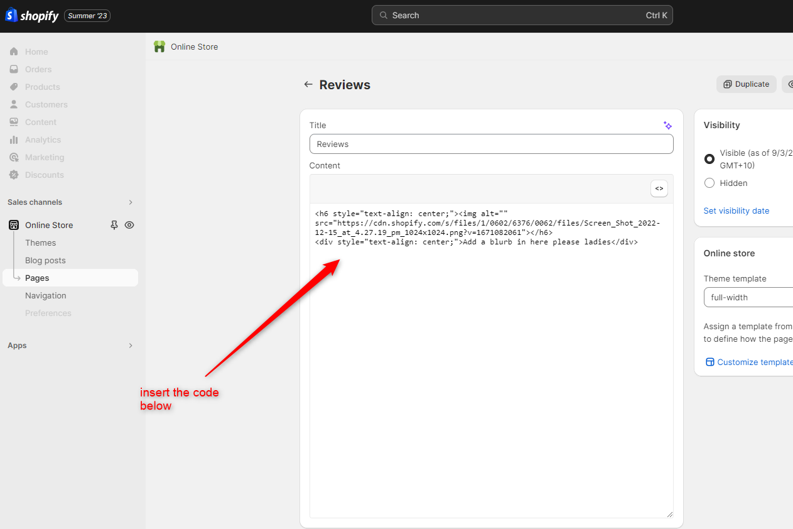The image size is (793, 529).
Task: Click the magnifier icon in search
Action: tap(384, 16)
